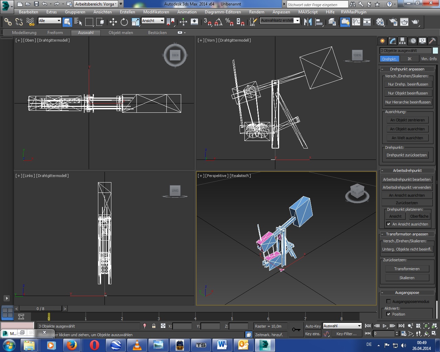The image size is (440, 352).
Task: Uncheck the 'An Ansicht ausrichten' checkbox
Action: pos(388,224)
